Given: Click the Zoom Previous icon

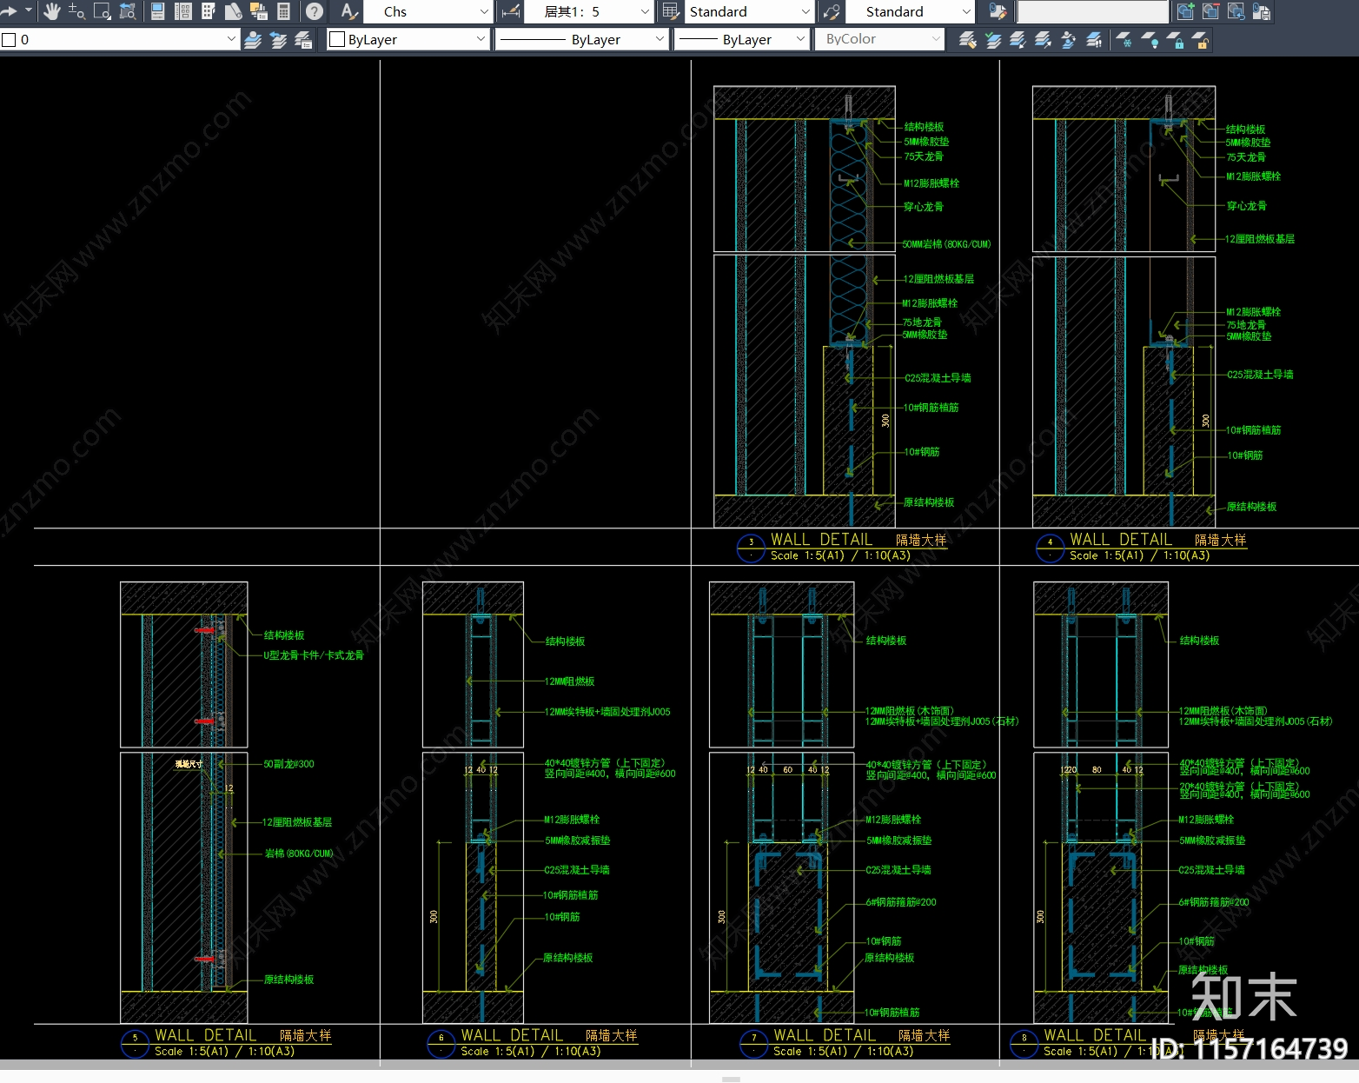Looking at the screenshot, I should tap(127, 11).
